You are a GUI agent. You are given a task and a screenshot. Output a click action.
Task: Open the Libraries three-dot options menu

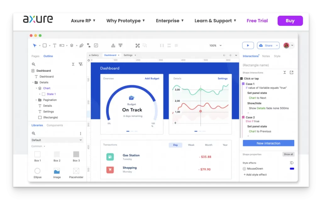point(80,133)
